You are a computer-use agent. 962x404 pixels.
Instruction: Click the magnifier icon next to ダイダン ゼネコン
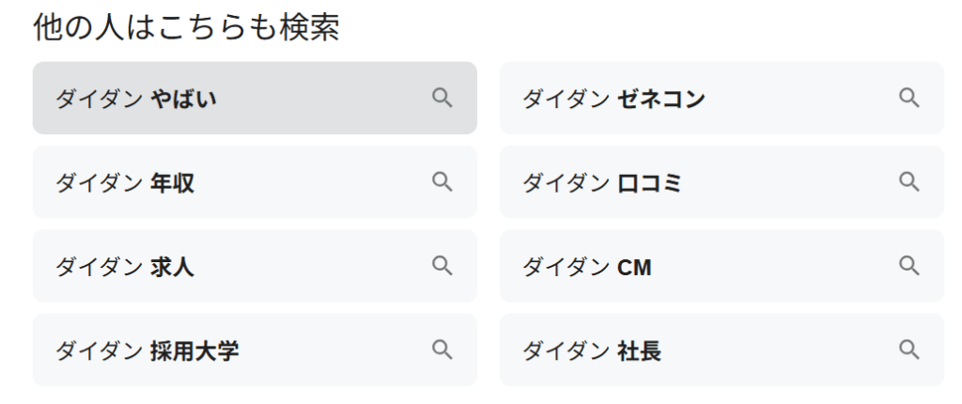(908, 98)
